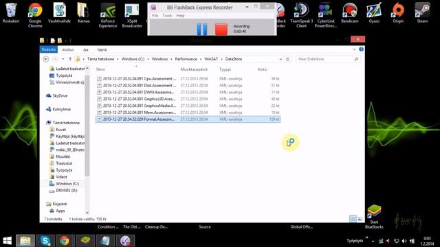Select the TeamSpeak 3 Client desktop icon
Image resolution: width=440 pixels, height=247 pixels.
(301, 15)
